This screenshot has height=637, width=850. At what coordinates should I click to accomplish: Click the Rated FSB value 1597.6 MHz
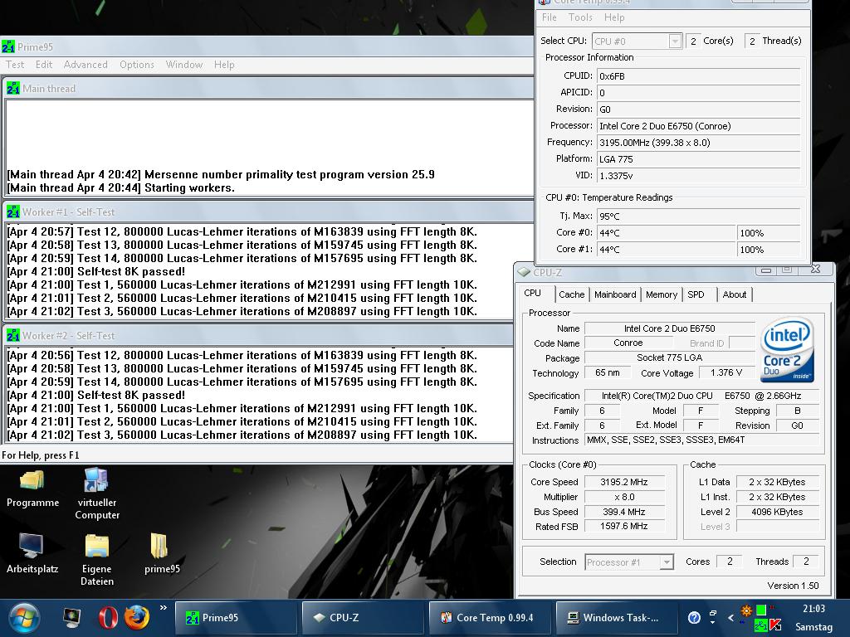coord(624,526)
